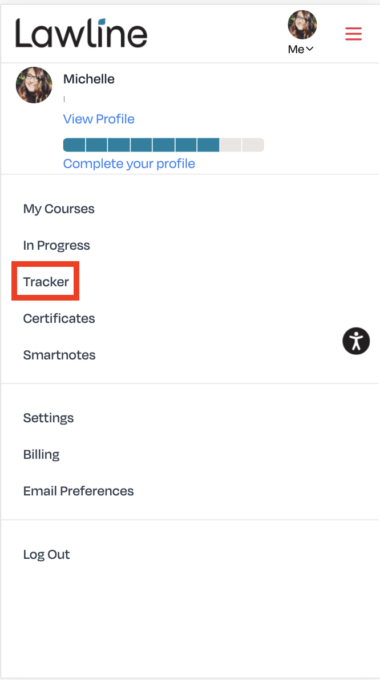Open Smartnotes from the menu
Image resolution: width=380 pixels, height=680 pixels.
coord(59,355)
